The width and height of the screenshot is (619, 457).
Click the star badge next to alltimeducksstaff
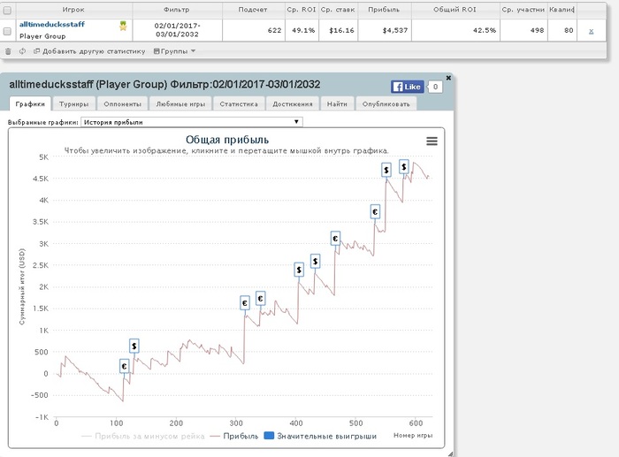pos(123,26)
